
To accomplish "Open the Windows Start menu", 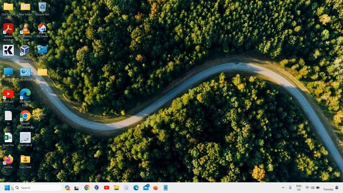I will click(7, 188).
